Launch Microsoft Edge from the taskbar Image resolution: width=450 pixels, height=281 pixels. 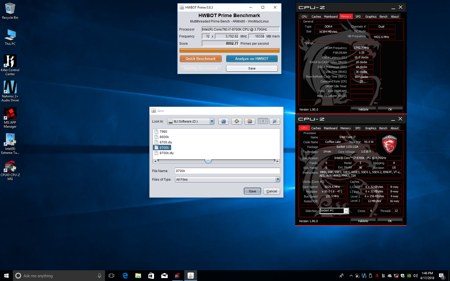tap(125, 276)
